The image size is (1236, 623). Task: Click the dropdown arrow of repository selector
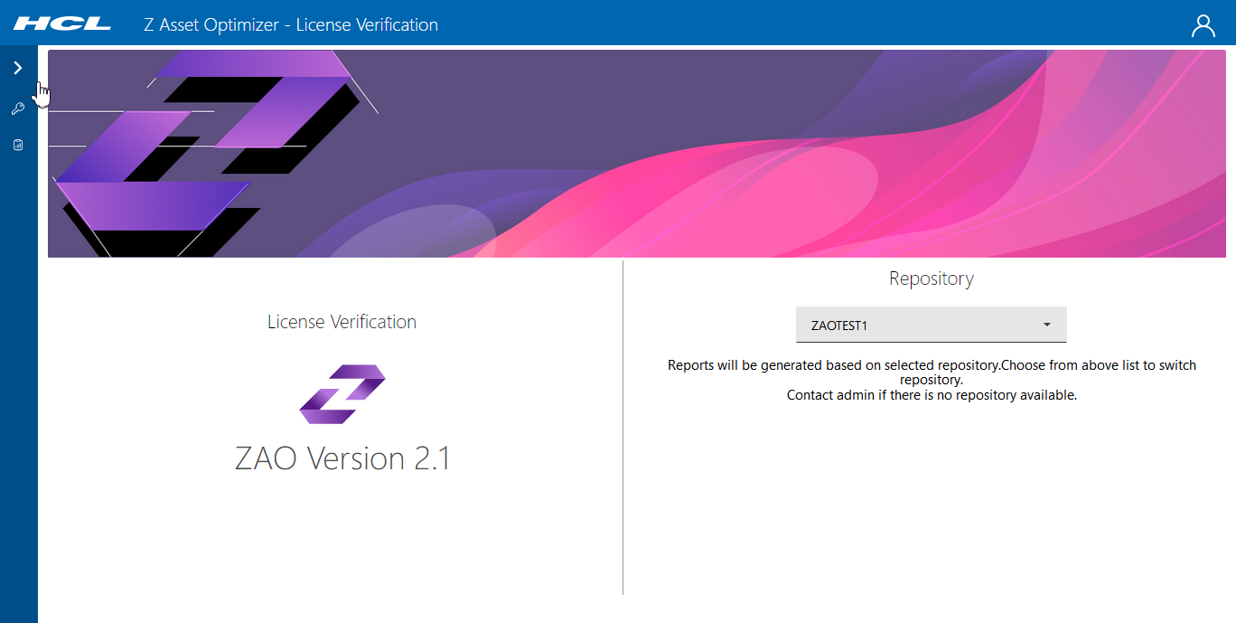[1047, 325]
